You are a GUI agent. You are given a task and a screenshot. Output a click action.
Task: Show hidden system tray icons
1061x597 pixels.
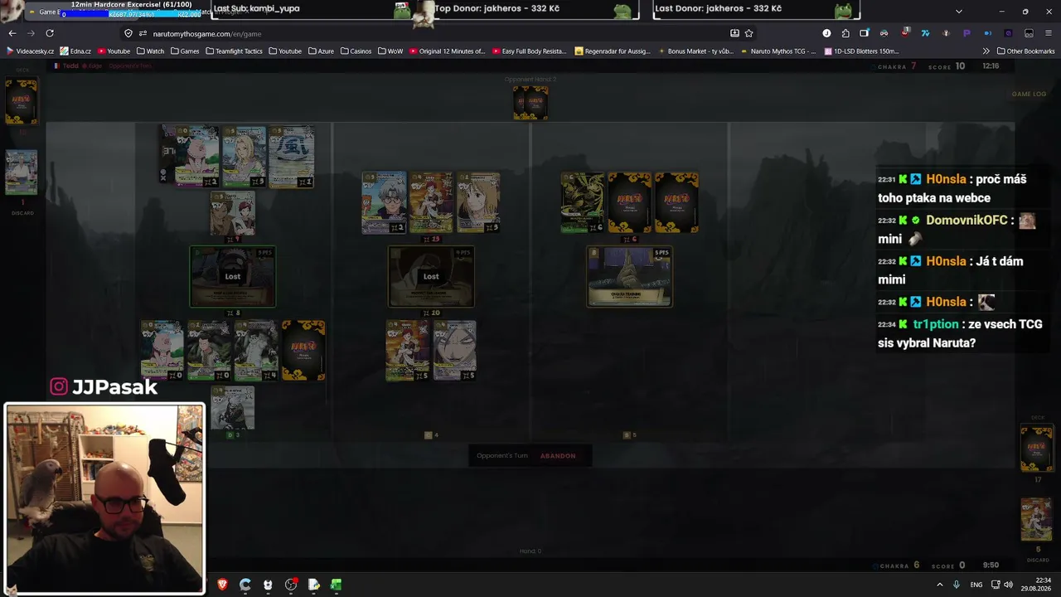click(x=939, y=585)
